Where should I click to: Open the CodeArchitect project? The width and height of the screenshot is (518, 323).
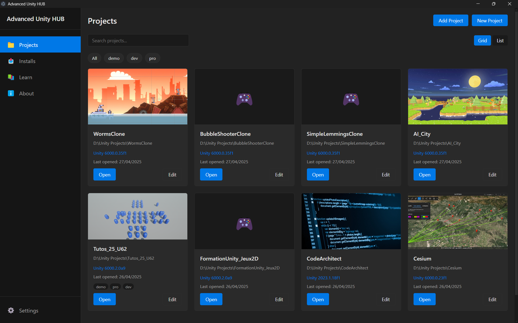[318, 299]
